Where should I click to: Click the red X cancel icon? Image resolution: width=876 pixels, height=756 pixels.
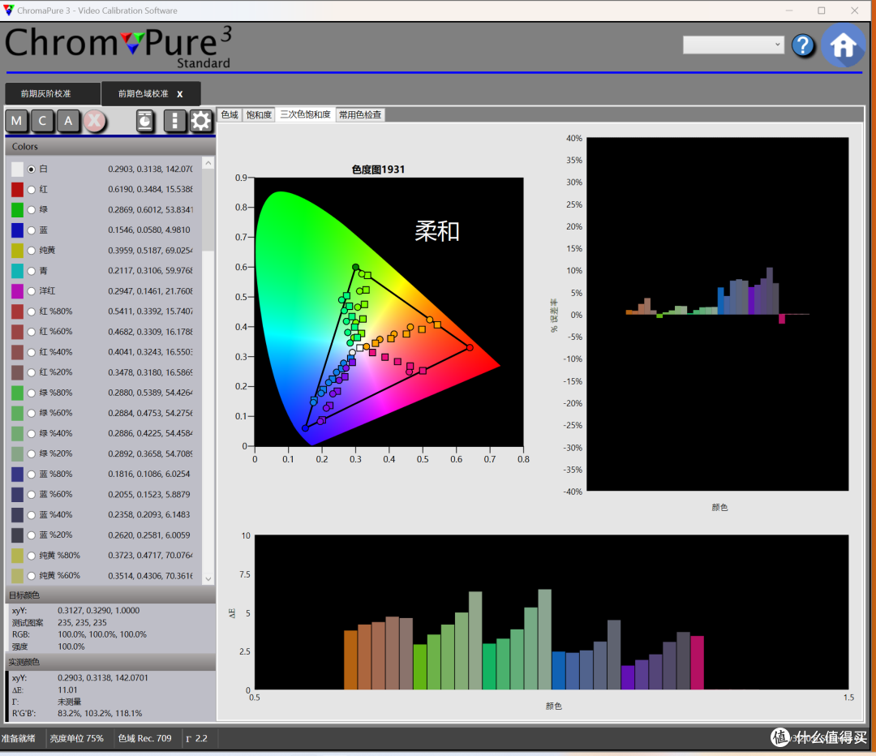pyautogui.click(x=95, y=121)
